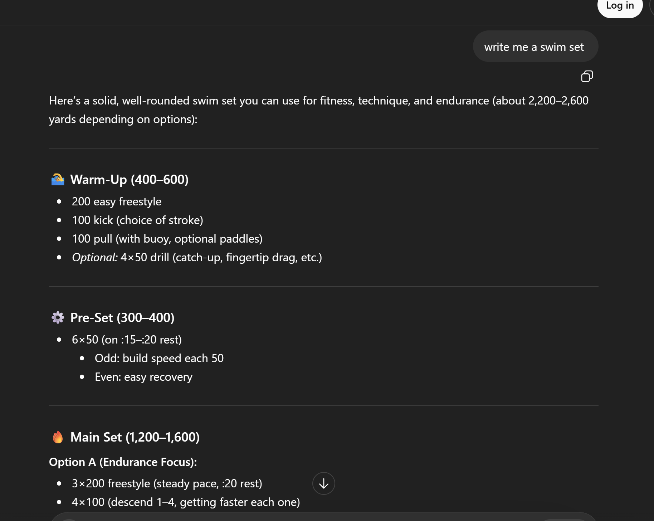Image resolution: width=654 pixels, height=521 pixels.
Task: Click the swimmer emoji beside Warm-Up
Action: point(58,179)
